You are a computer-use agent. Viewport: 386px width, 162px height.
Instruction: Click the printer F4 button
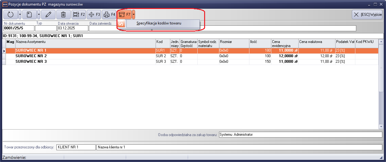click(109, 15)
